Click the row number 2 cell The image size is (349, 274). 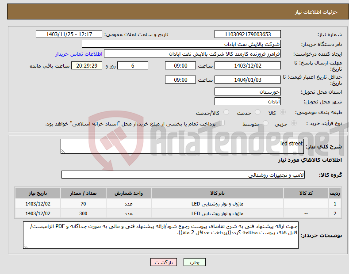tap(335, 213)
